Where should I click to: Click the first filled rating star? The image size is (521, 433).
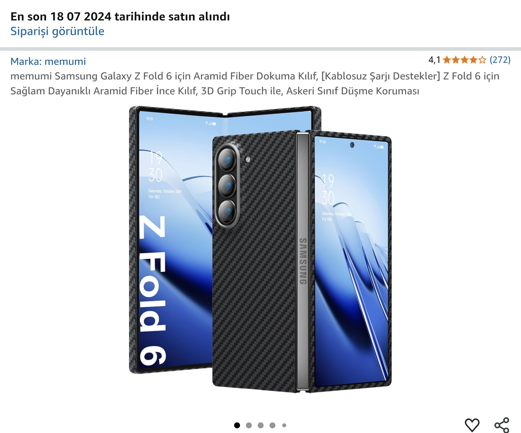[x=447, y=60]
